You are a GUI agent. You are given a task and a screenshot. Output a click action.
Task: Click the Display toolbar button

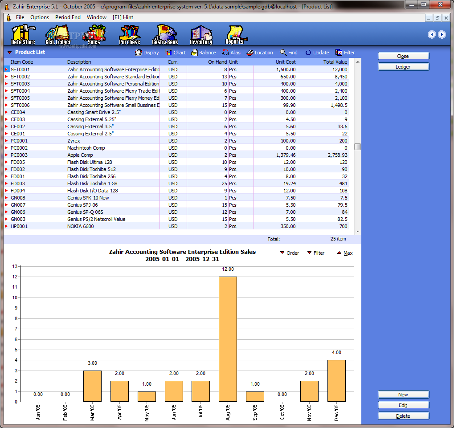147,53
